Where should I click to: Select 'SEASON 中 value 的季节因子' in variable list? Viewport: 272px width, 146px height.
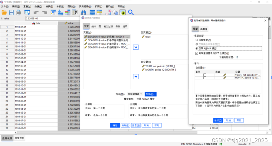pos(107,44)
